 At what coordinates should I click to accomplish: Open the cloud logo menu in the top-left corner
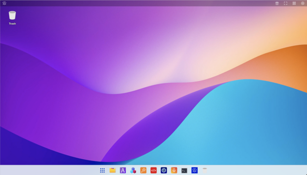coord(4,3)
